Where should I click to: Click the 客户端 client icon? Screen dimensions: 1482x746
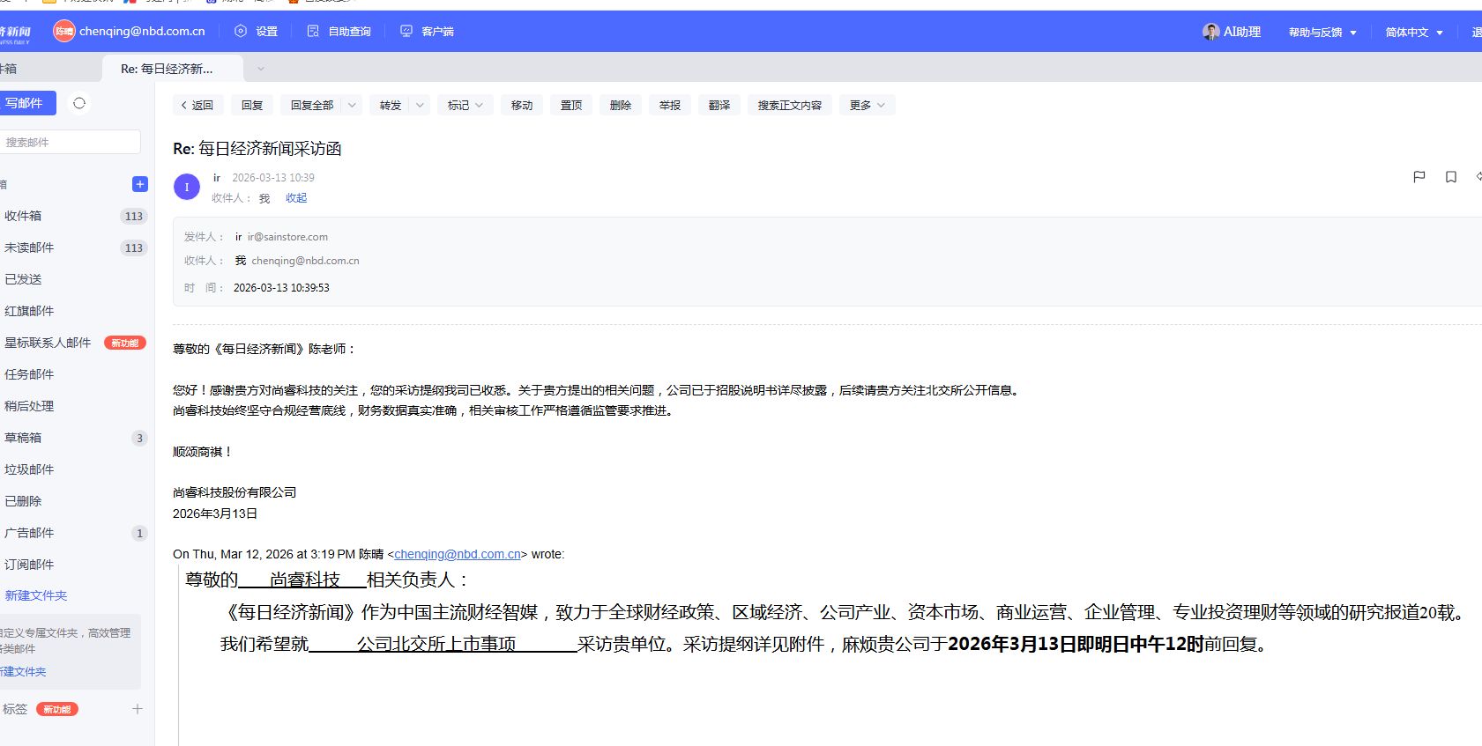pos(406,32)
